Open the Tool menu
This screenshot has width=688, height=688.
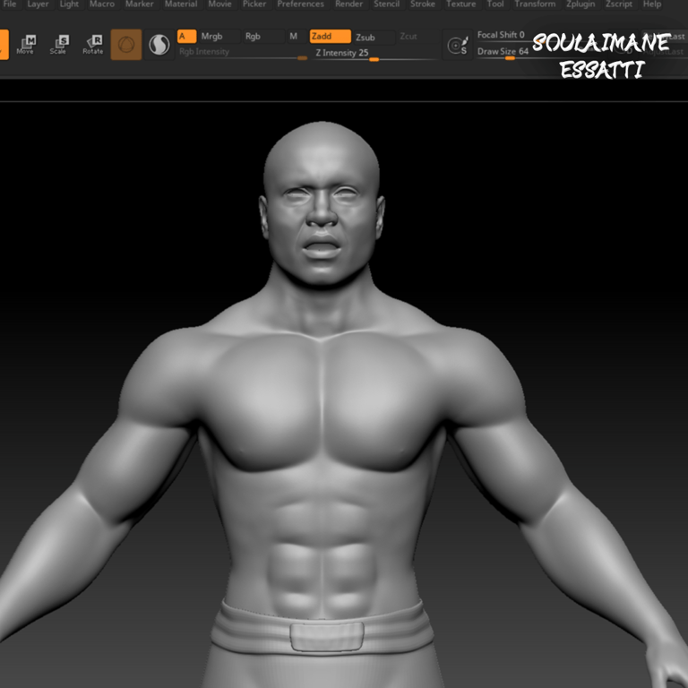(495, 4)
